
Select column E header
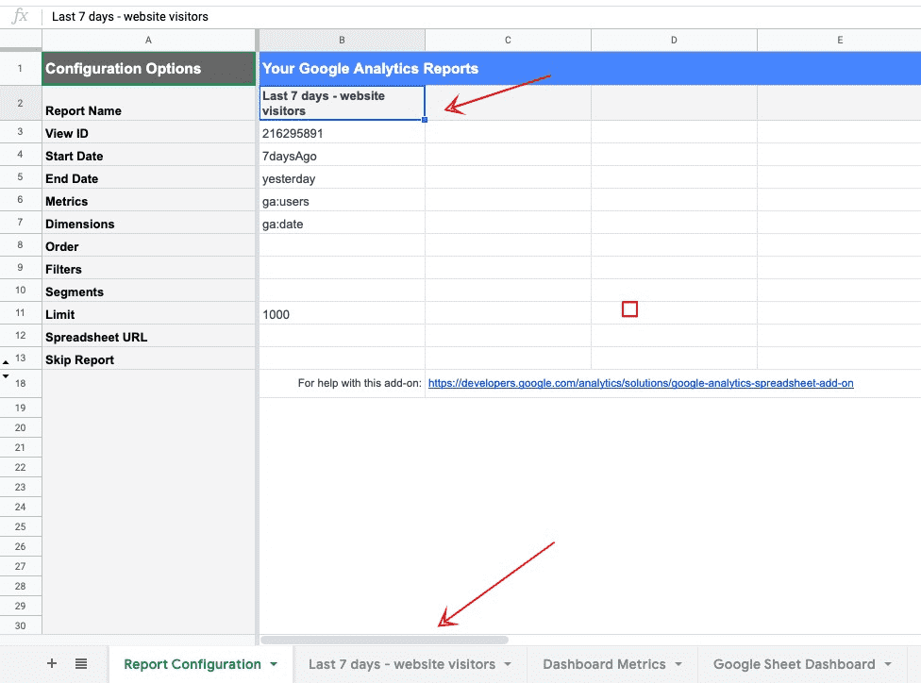click(x=839, y=40)
